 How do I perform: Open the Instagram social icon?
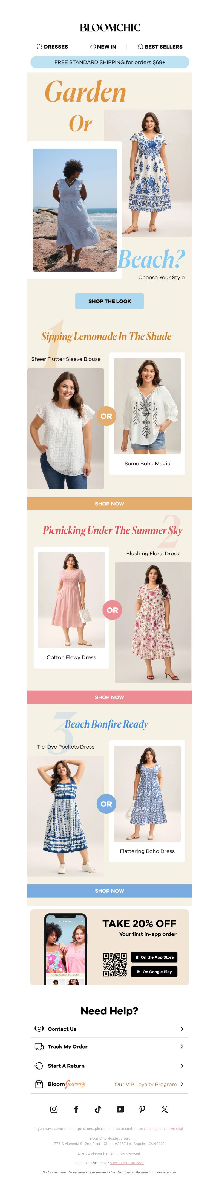point(54,1109)
